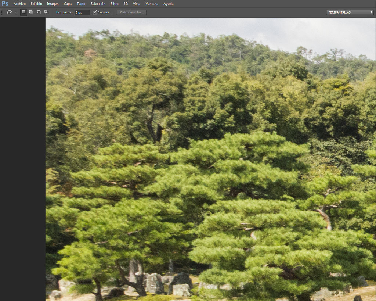
Task: Open the Capa menu
Action: [68, 4]
